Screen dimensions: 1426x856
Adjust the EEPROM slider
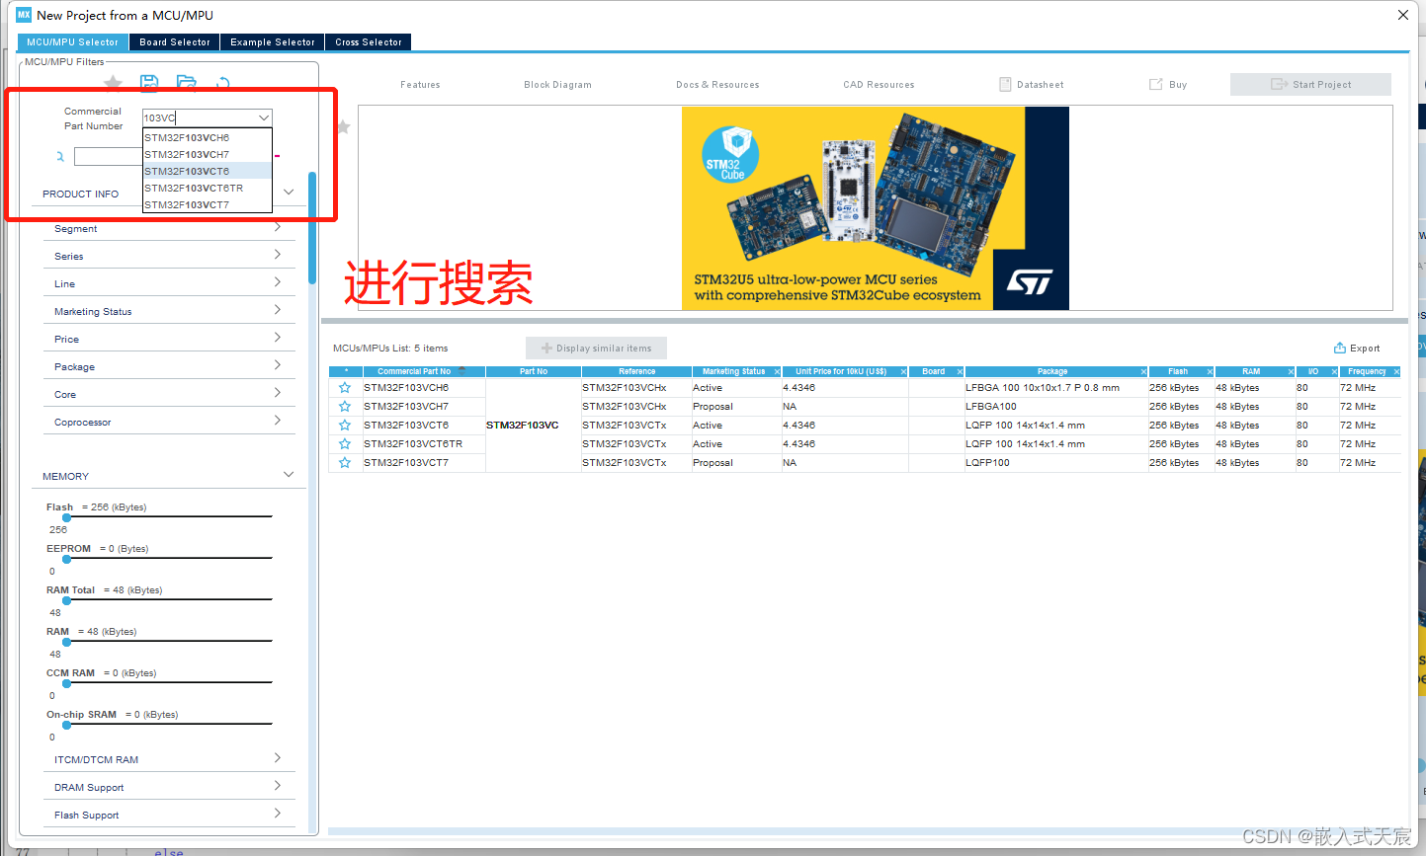click(67, 559)
